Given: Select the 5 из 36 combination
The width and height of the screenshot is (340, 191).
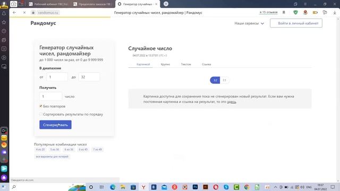Looking at the screenshot, I should pyautogui.click(x=54, y=150).
